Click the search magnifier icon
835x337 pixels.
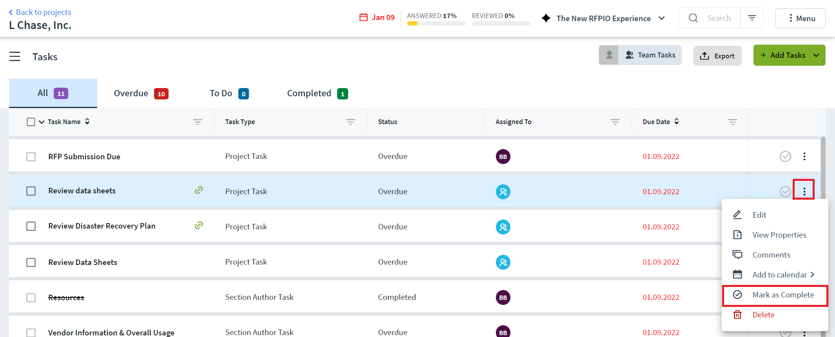tap(693, 18)
